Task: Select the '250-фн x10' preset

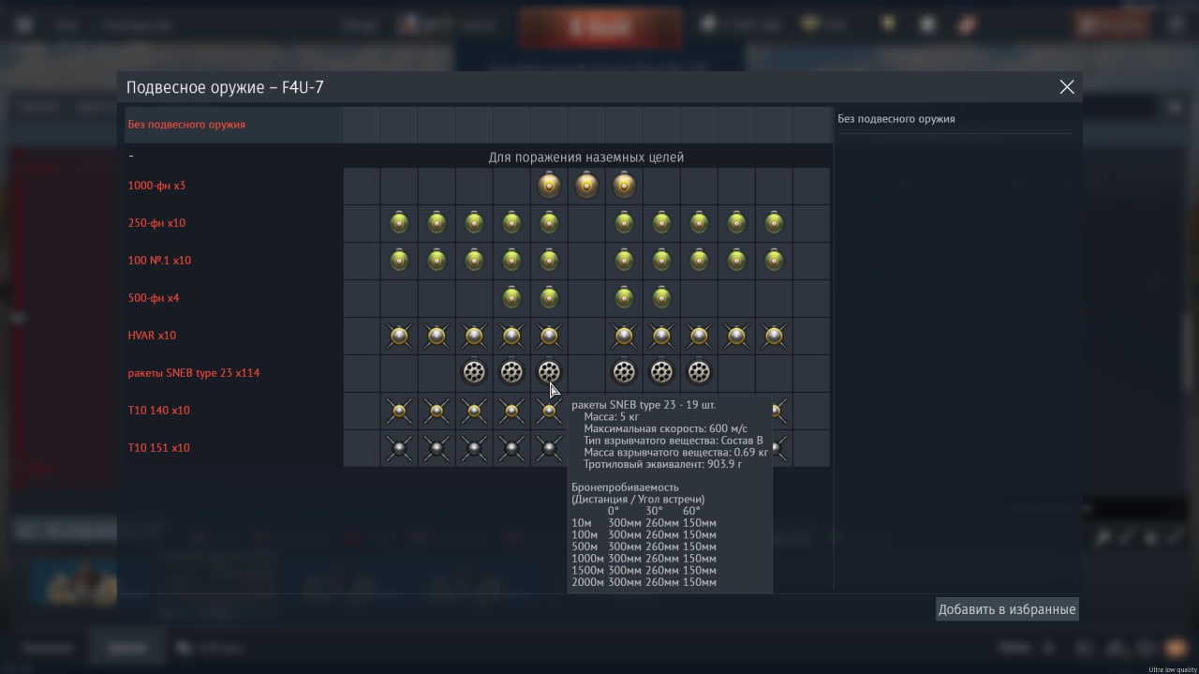Action: tap(156, 223)
